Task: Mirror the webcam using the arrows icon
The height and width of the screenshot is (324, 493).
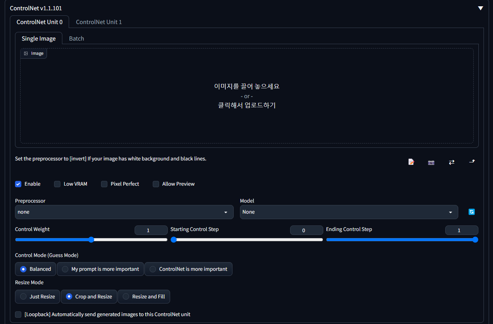Action: pos(452,162)
